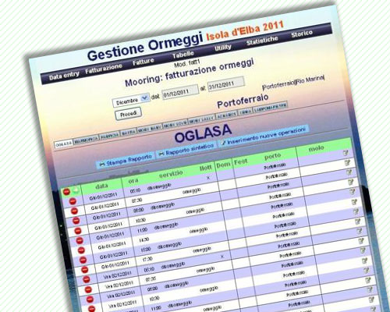The width and height of the screenshot is (390, 312).
Task: Open the Fatture menu
Action: pyautogui.click(x=144, y=62)
